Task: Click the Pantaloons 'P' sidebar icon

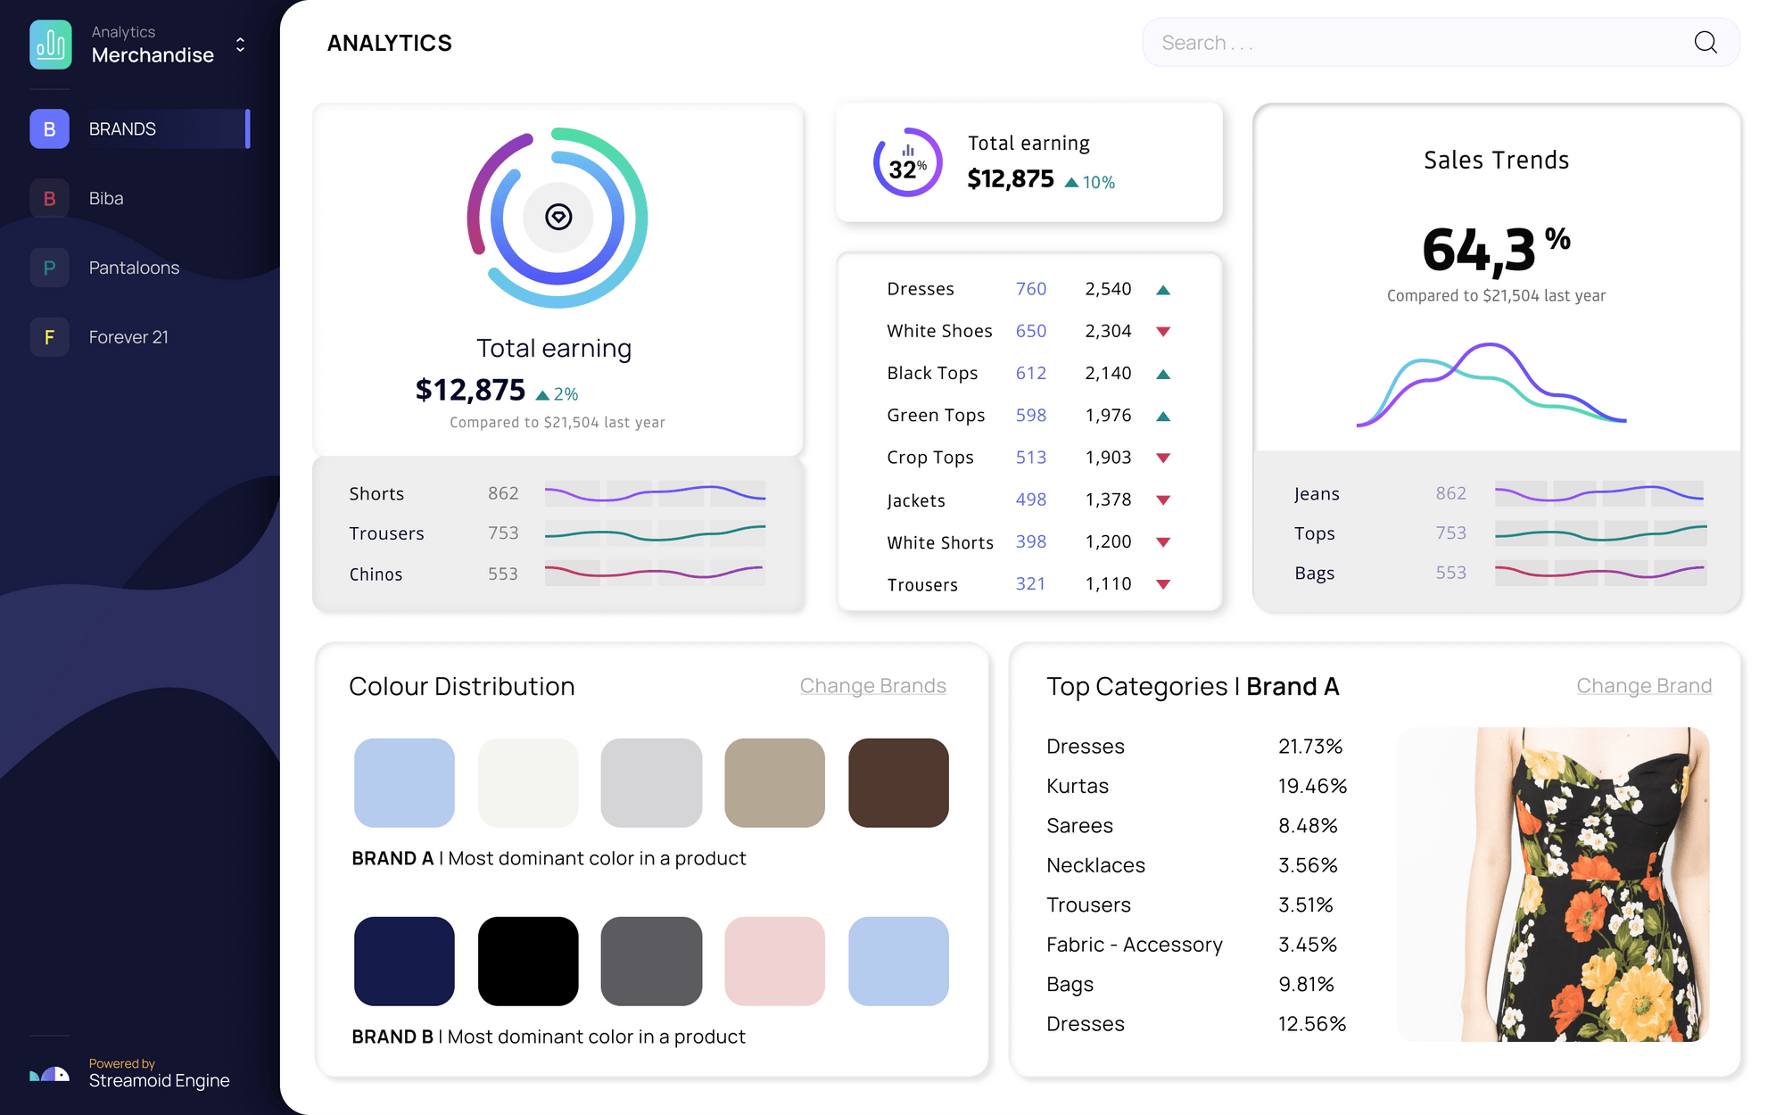Action: (50, 268)
